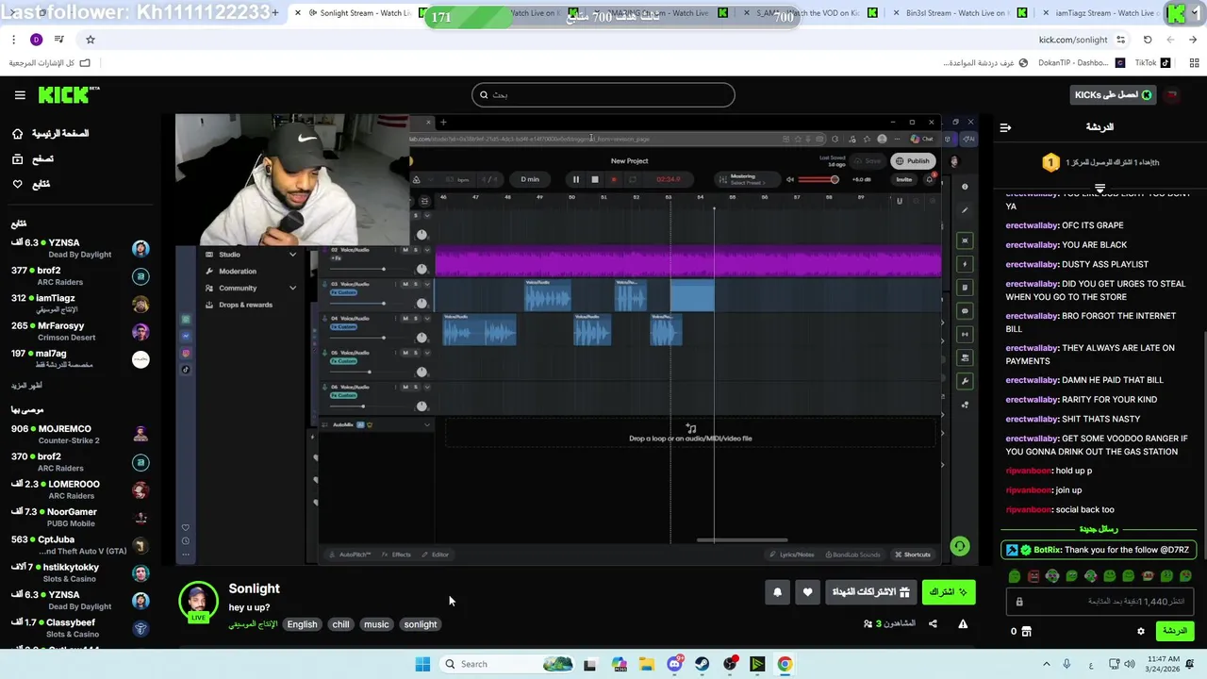Open the Kick shop icon near chat
1207x679 pixels.
point(1027,631)
